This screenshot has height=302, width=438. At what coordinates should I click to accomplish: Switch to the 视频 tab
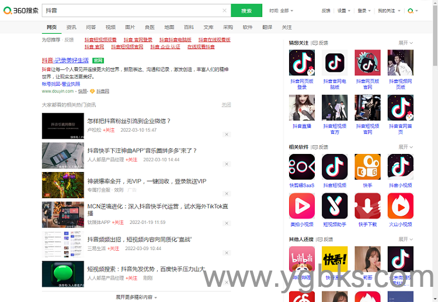110,27
